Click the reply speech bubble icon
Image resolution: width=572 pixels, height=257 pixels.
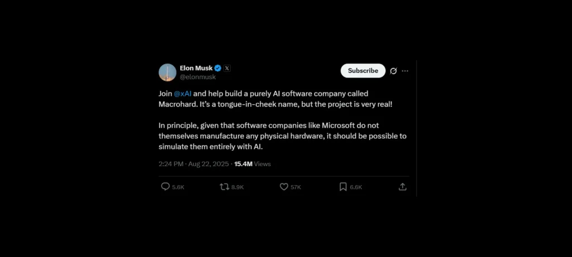(165, 187)
